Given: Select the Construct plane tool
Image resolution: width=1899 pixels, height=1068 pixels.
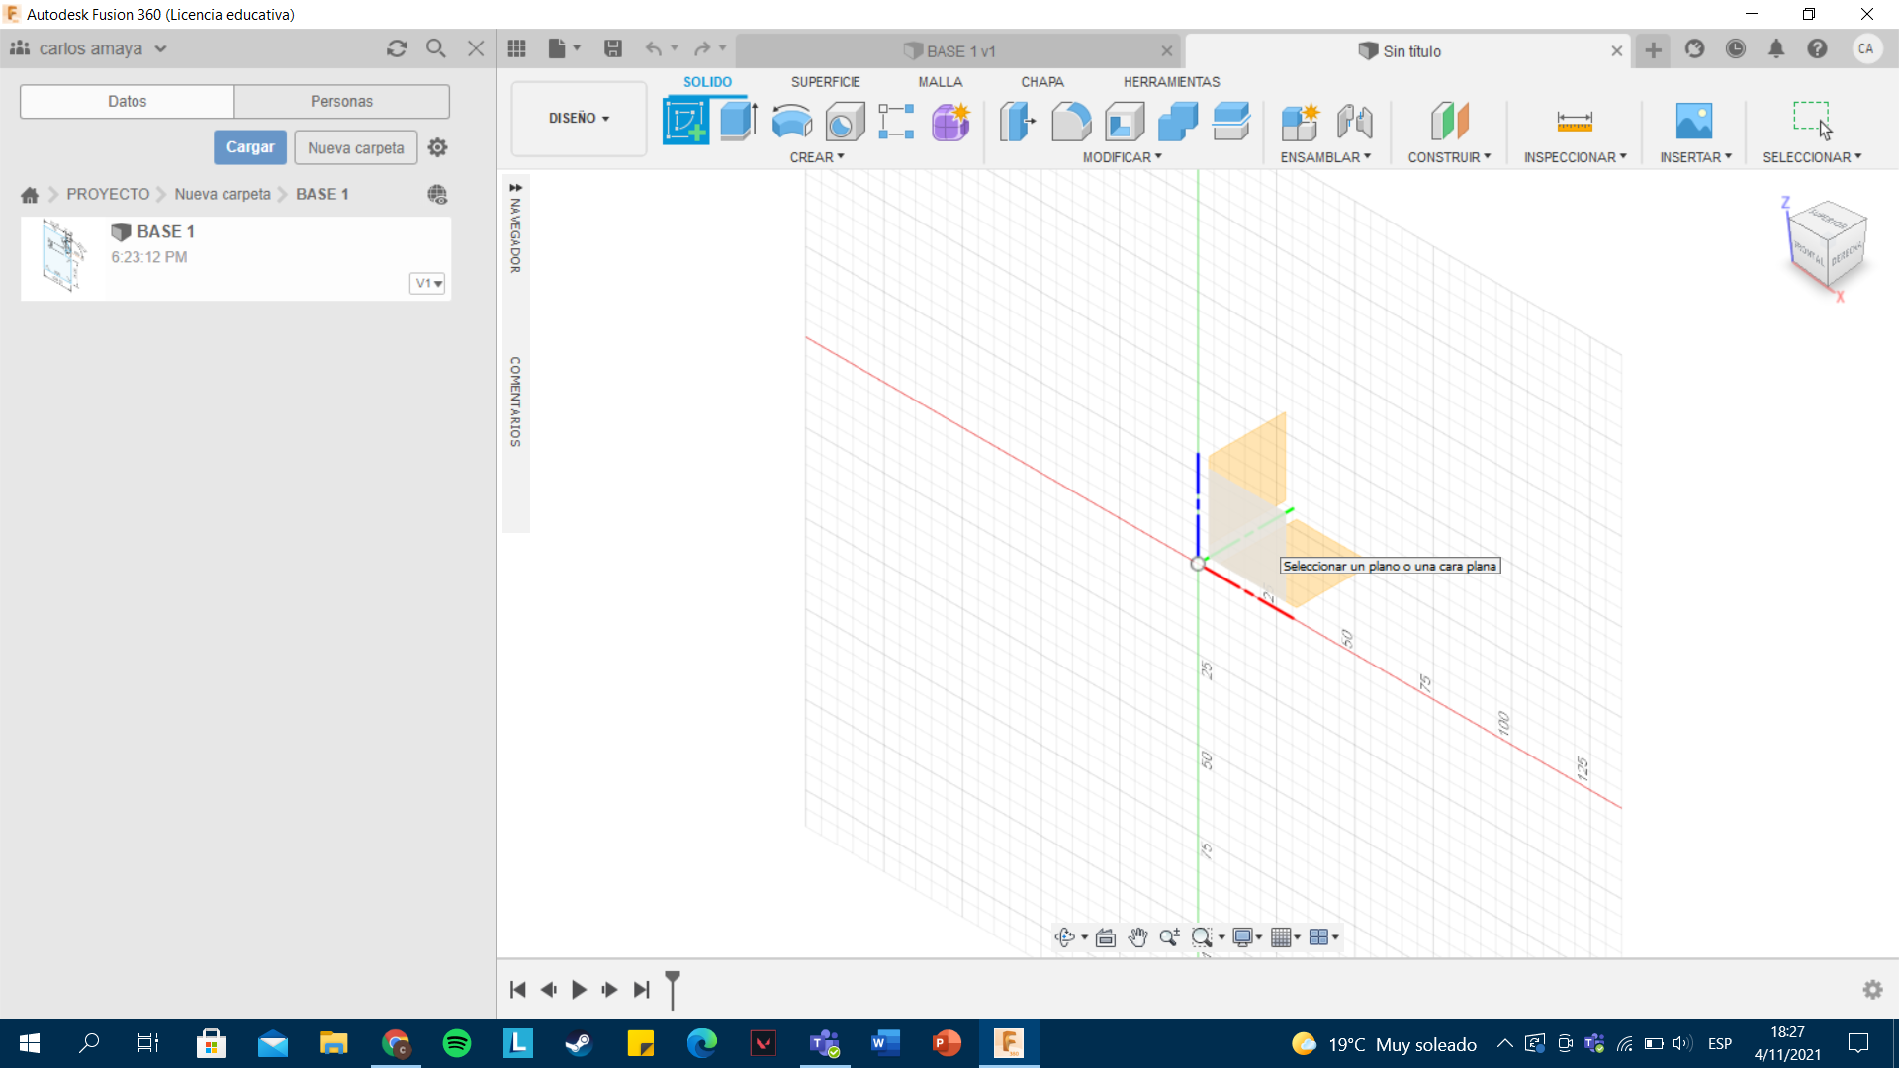Looking at the screenshot, I should point(1449,121).
